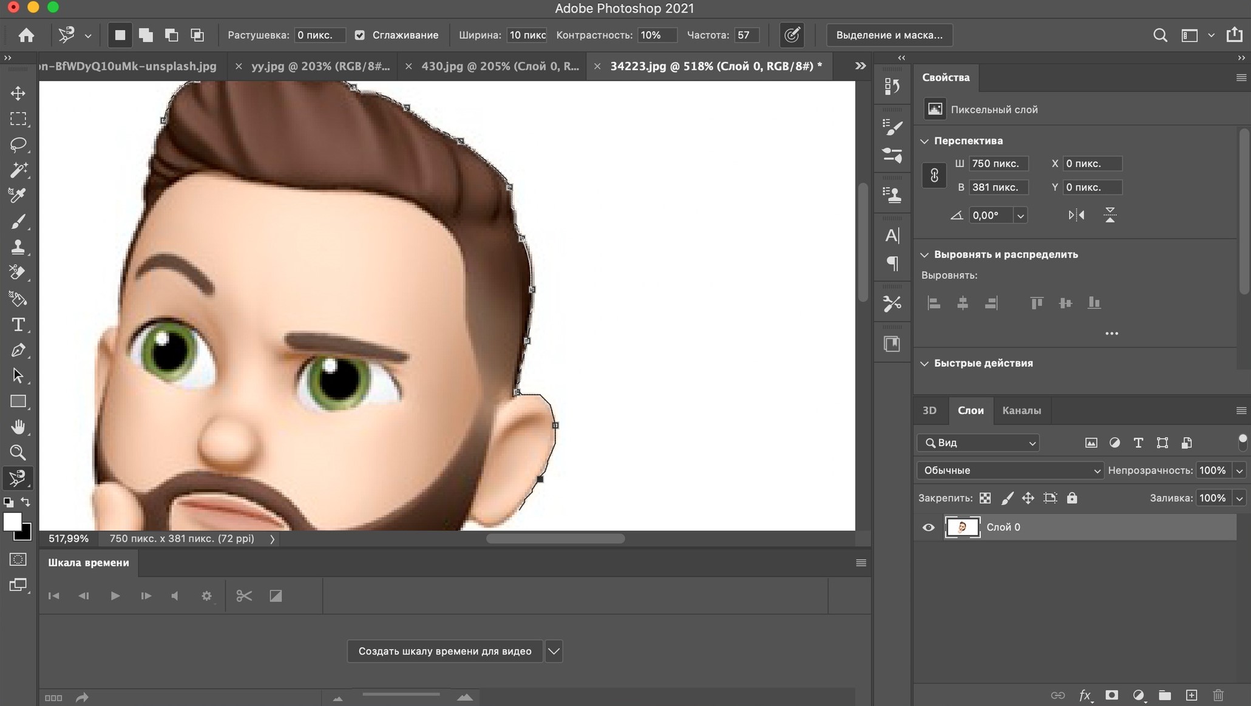
Task: Click the Magic Wand tool
Action: pos(19,170)
